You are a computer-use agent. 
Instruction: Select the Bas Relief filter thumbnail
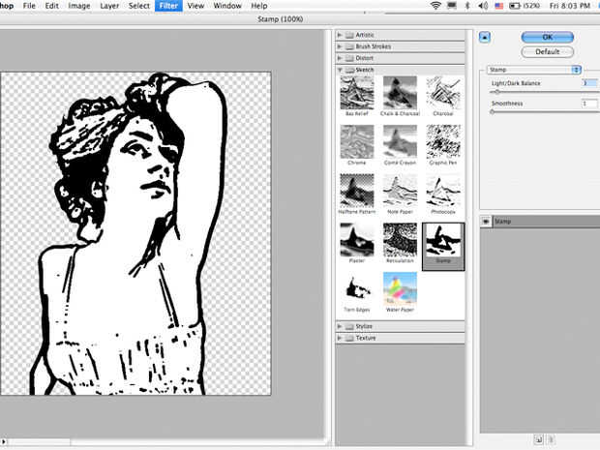point(357,93)
